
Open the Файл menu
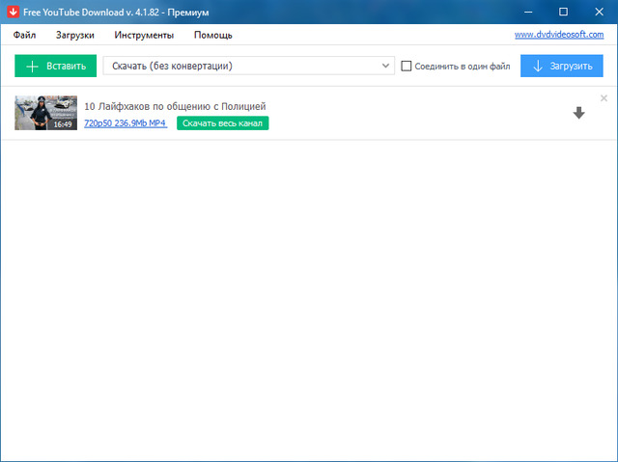[x=25, y=35]
